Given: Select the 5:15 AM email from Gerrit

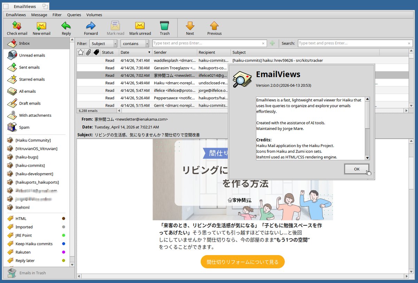Looking at the screenshot, I should 152,105.
